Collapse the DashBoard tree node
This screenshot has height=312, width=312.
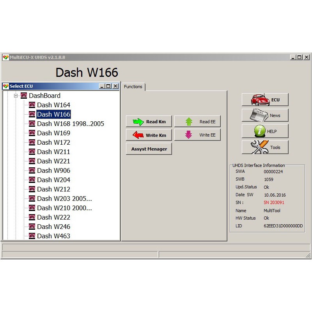click(16, 96)
